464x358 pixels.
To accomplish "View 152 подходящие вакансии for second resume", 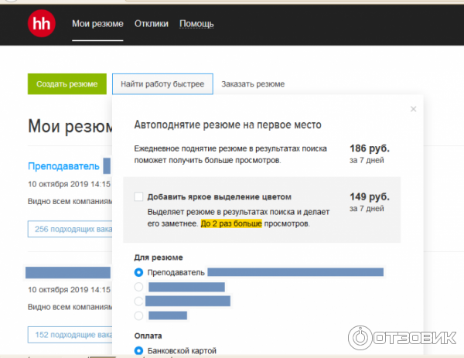I will point(70,334).
